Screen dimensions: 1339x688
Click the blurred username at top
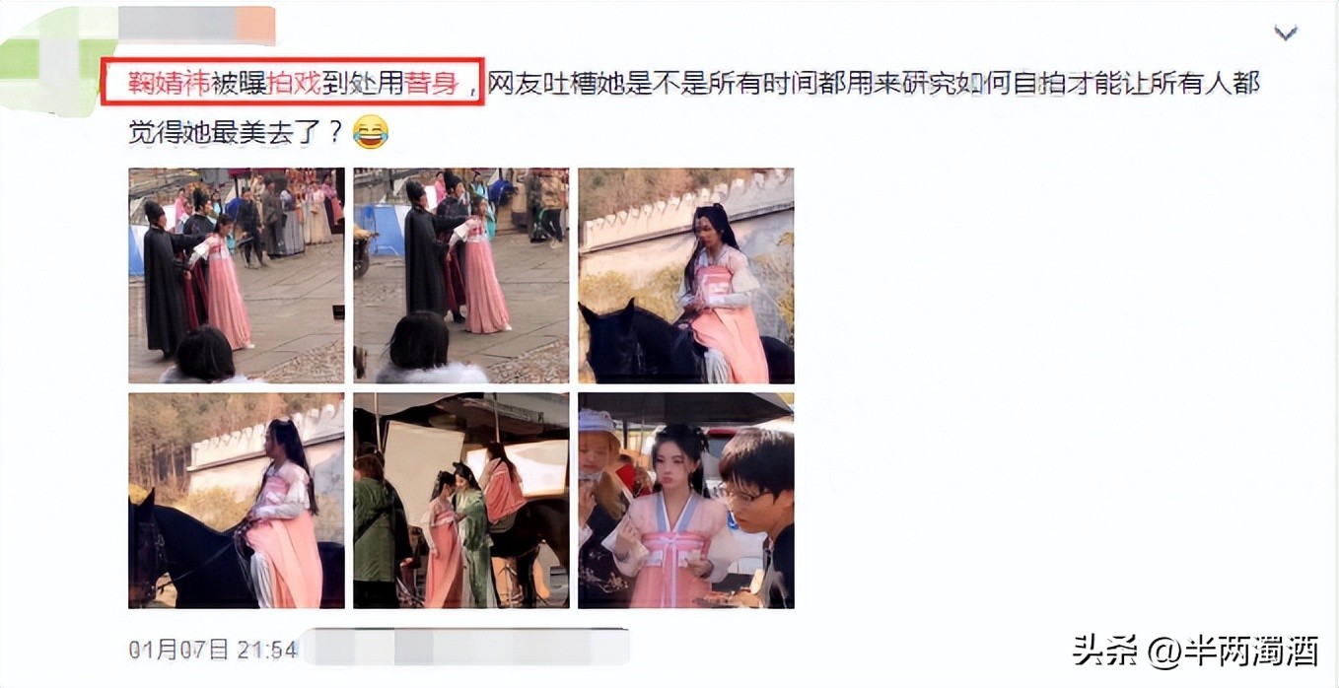click(x=199, y=25)
